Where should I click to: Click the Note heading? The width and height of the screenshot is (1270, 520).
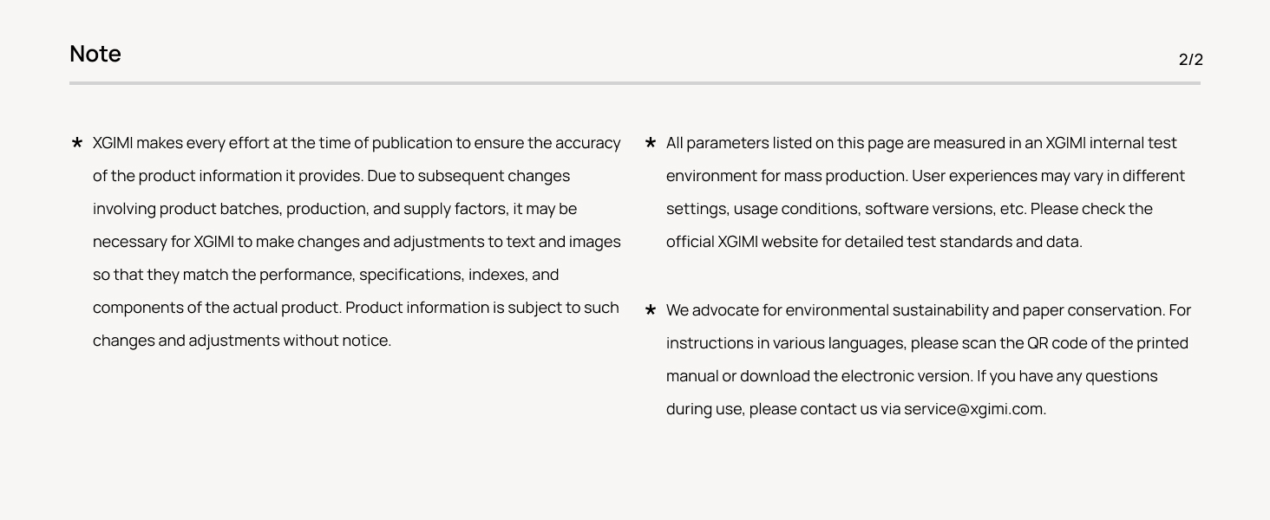(95, 54)
